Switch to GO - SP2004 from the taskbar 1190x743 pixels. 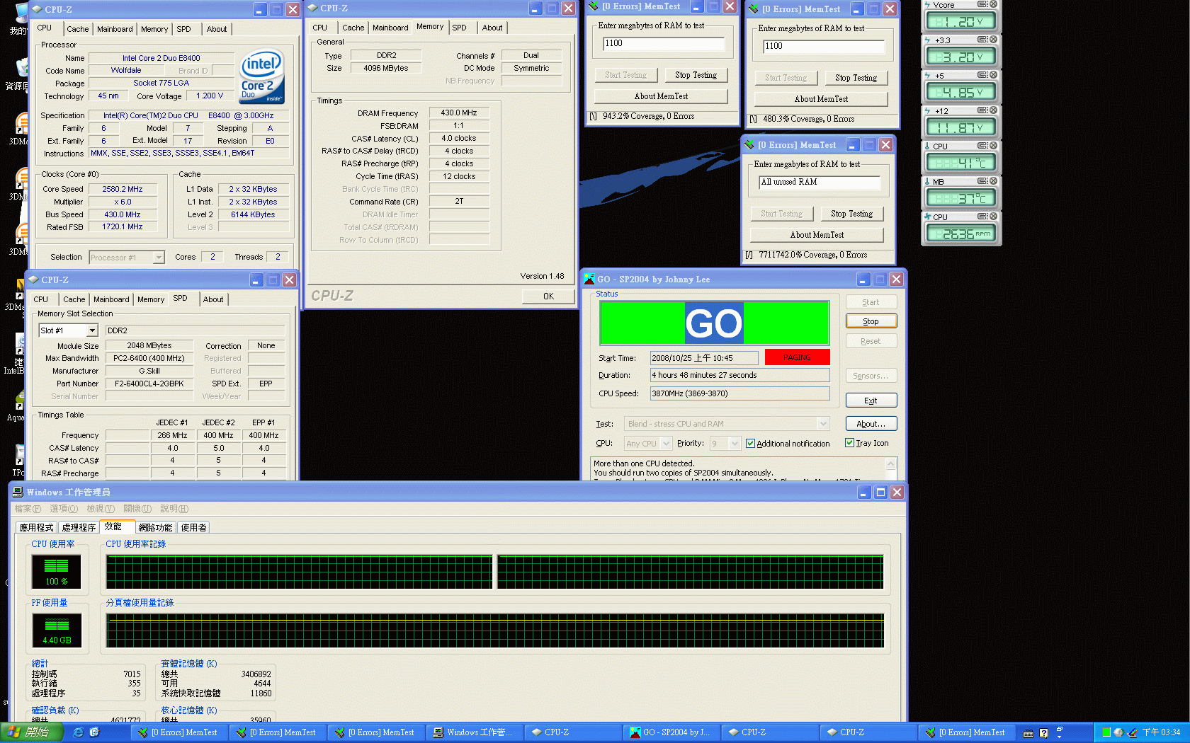coord(671,732)
